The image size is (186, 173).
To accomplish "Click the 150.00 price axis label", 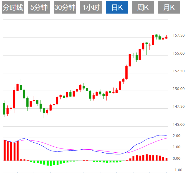I will pos(179,89).
